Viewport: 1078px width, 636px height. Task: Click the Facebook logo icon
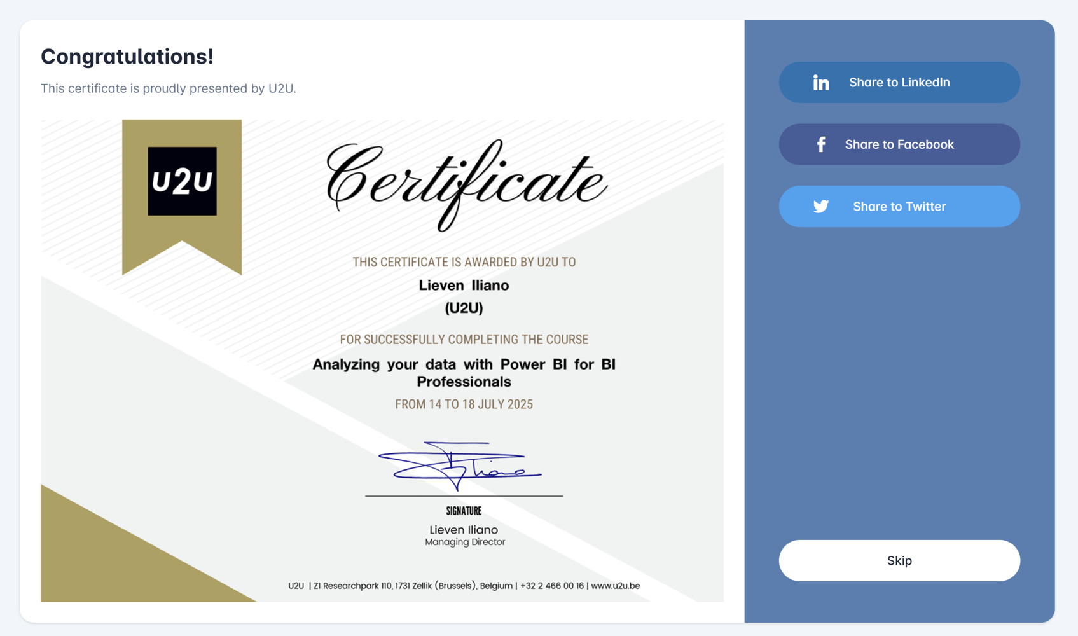[821, 144]
